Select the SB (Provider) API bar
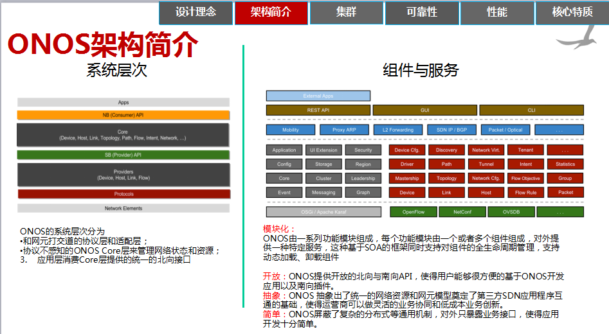Screen dimensions: 609x334 pos(123,155)
